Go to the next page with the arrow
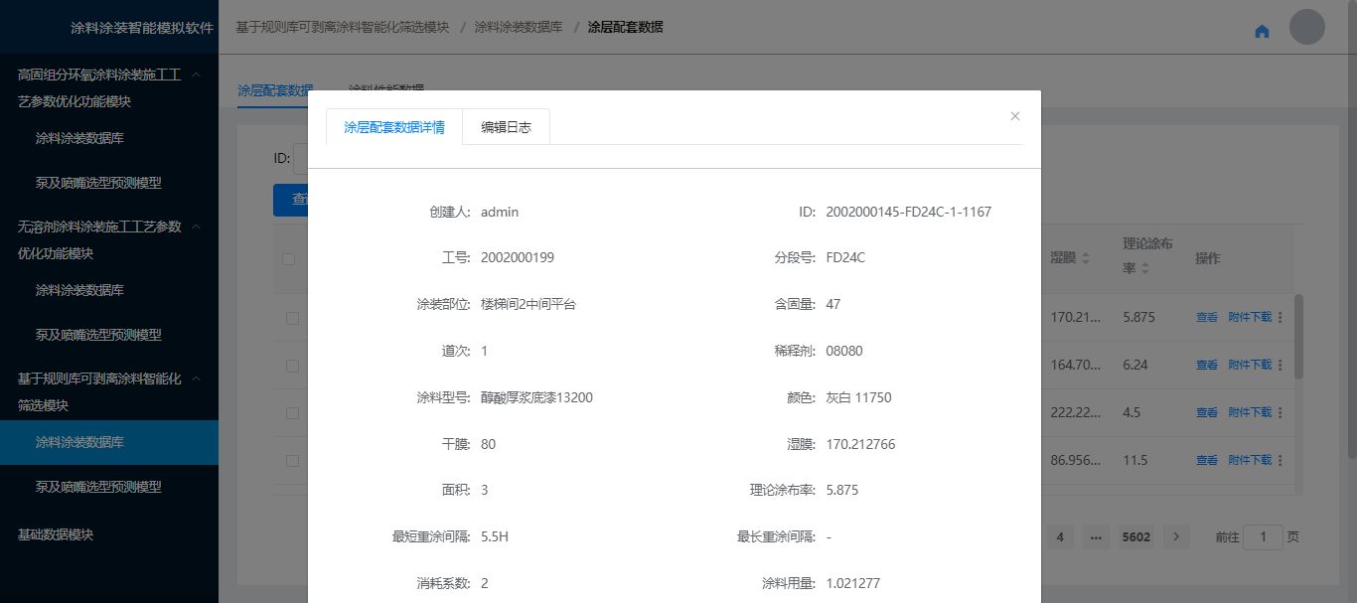The image size is (1357, 603). click(x=1176, y=536)
